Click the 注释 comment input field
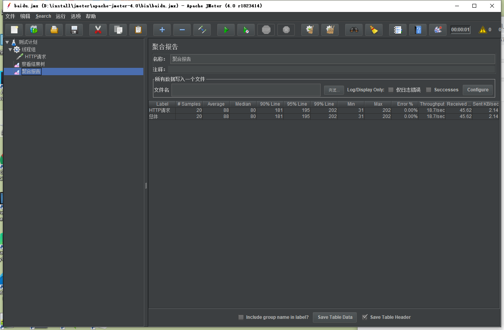Image resolution: width=504 pixels, height=330 pixels. click(331, 69)
